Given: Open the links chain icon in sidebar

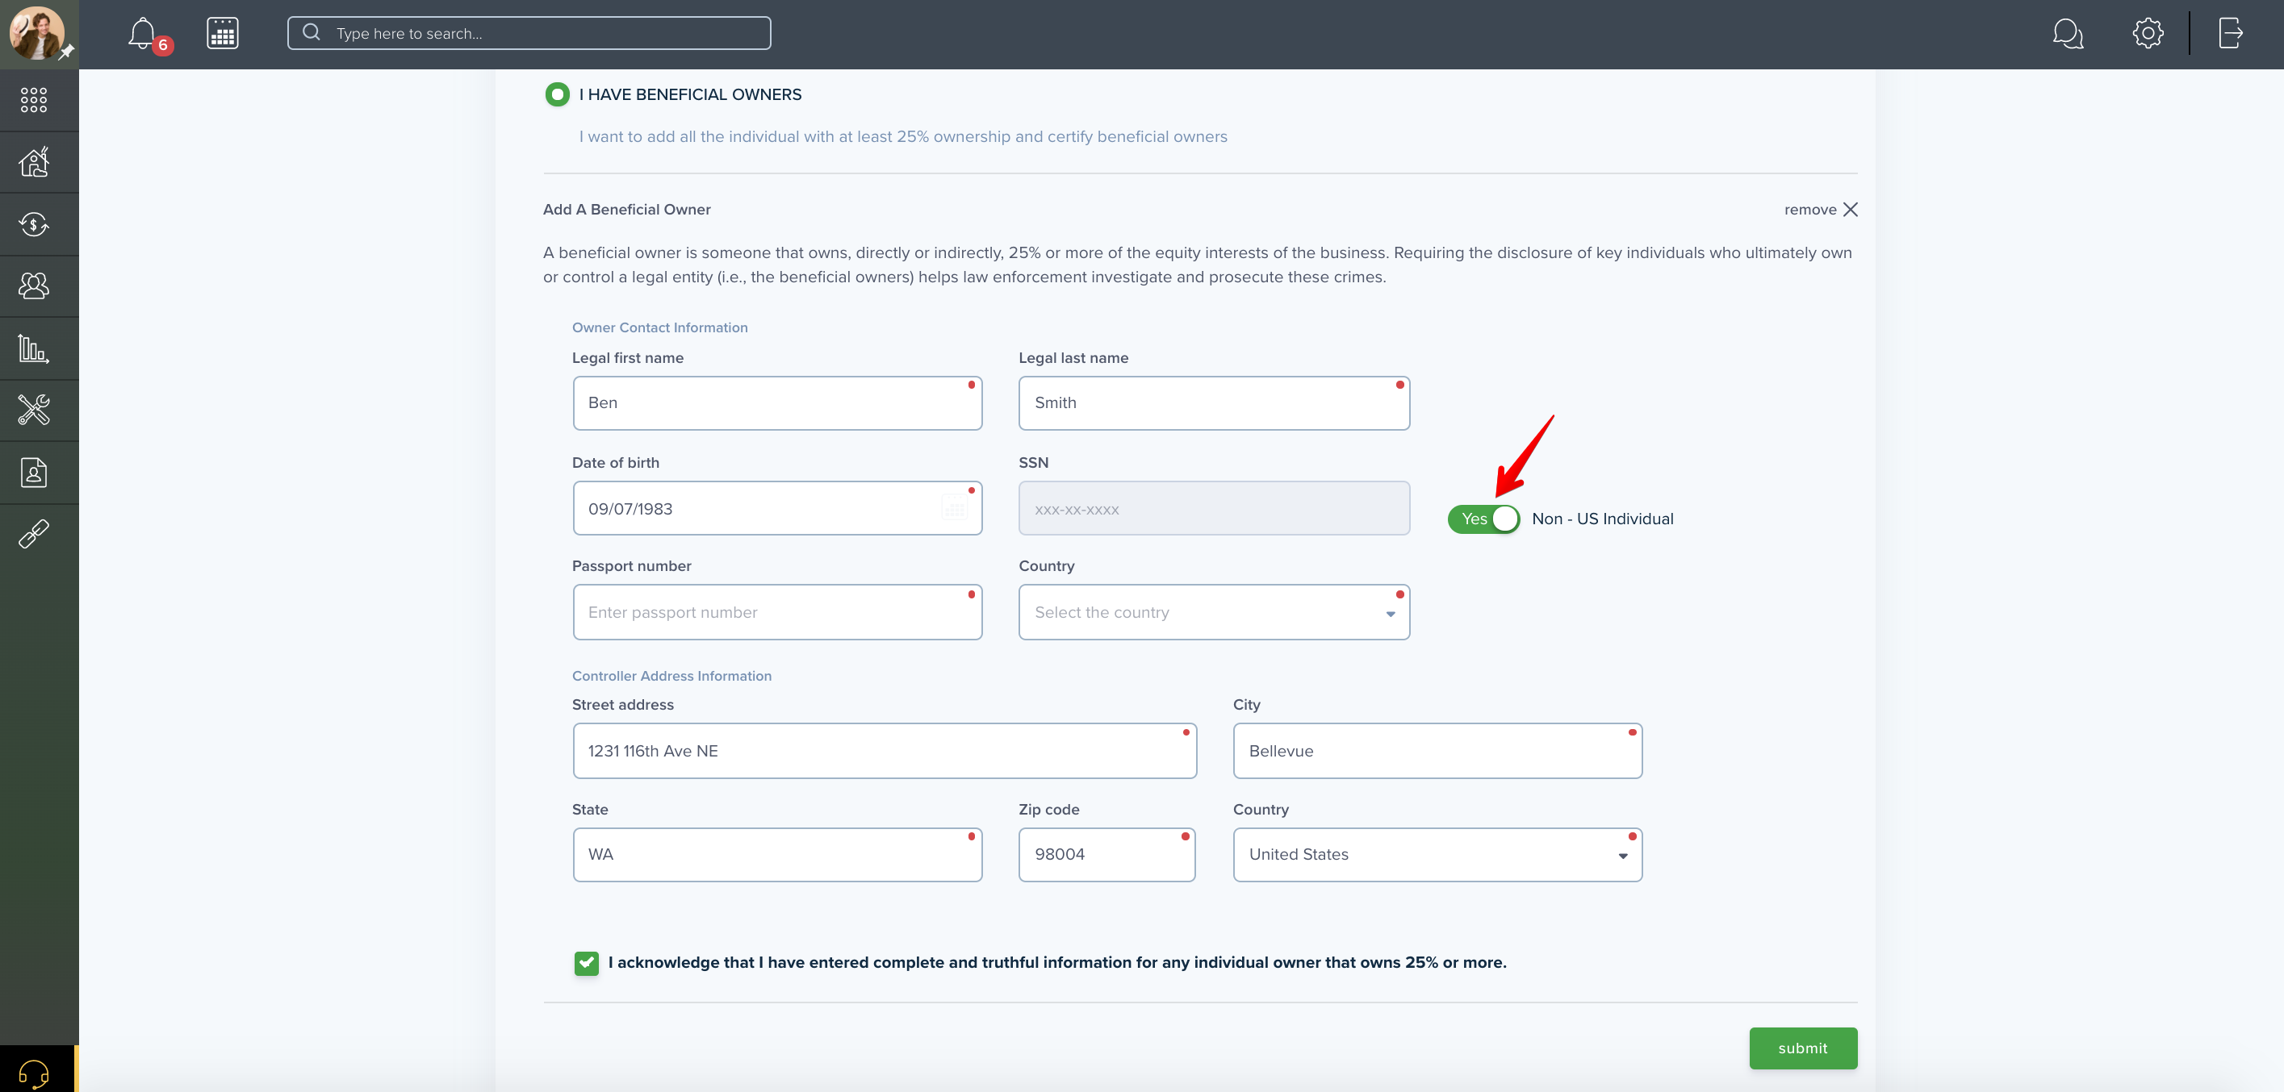Looking at the screenshot, I should [x=34, y=534].
